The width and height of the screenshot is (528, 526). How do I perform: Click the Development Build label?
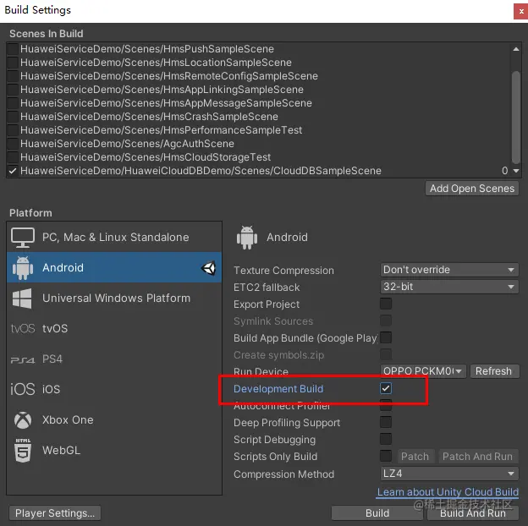tap(278, 389)
